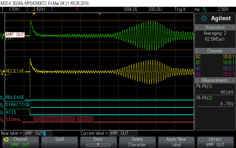The image size is (236, 148).
Task: Click the hollow orange time reference marker
Action: [x=99, y=14]
